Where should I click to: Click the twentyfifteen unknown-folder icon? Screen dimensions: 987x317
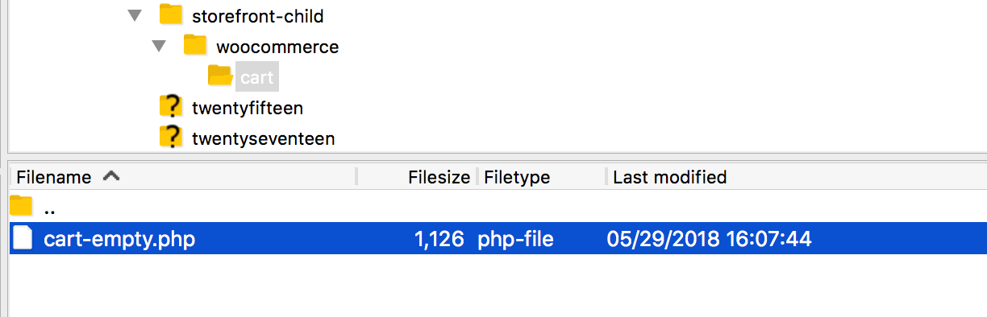(x=171, y=106)
